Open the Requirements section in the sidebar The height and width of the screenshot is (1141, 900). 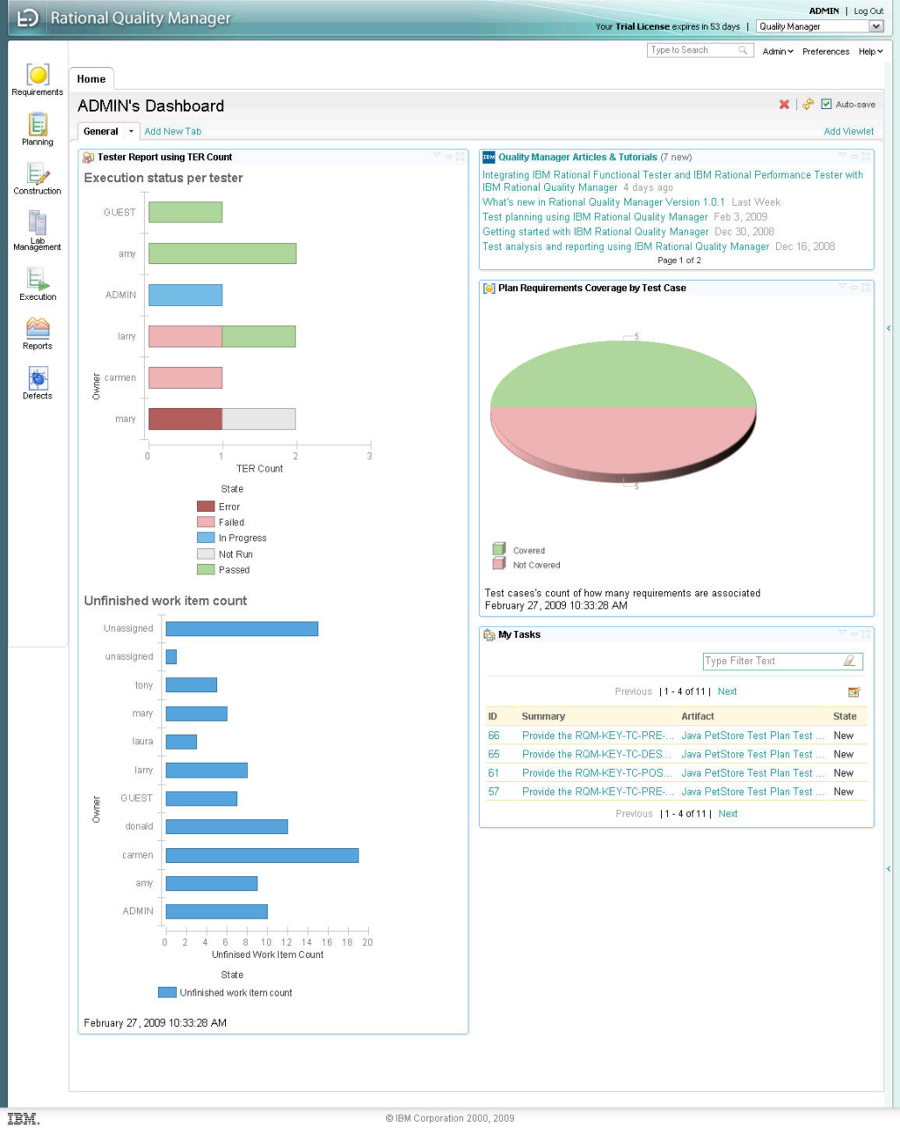pos(38,79)
